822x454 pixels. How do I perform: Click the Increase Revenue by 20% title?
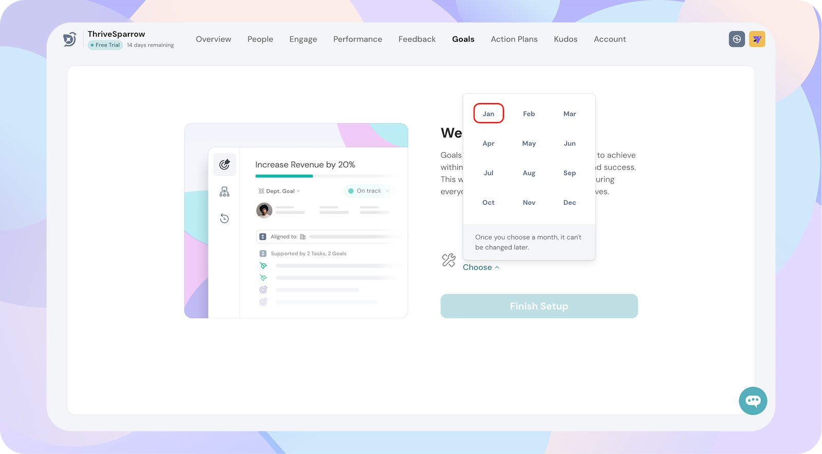(x=305, y=165)
